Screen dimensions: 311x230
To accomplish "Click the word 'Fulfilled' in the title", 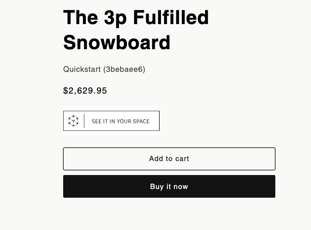I will click(x=171, y=17).
